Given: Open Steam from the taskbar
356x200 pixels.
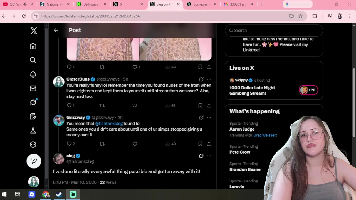Looking at the screenshot, I should pyautogui.click(x=59, y=194).
